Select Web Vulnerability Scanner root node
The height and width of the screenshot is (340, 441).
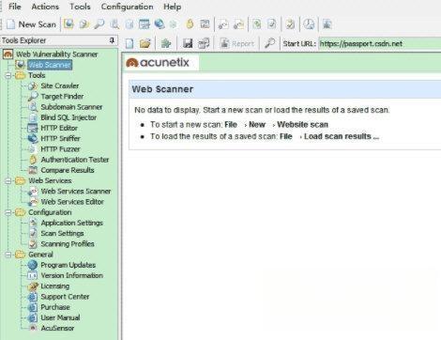pyautogui.click(x=56, y=54)
